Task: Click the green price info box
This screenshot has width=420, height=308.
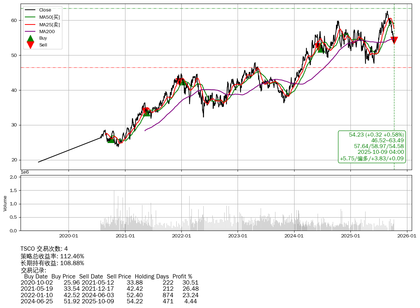Action: pyautogui.click(x=372, y=147)
